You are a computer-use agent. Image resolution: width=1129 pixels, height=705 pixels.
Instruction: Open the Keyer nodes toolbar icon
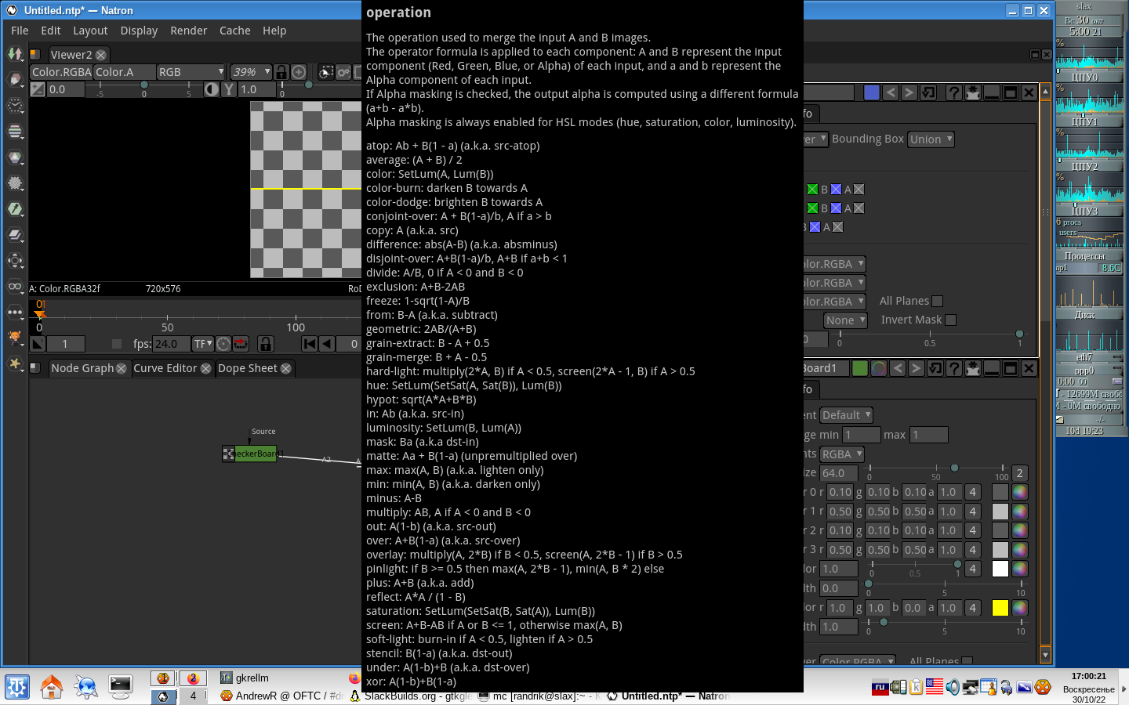15,209
